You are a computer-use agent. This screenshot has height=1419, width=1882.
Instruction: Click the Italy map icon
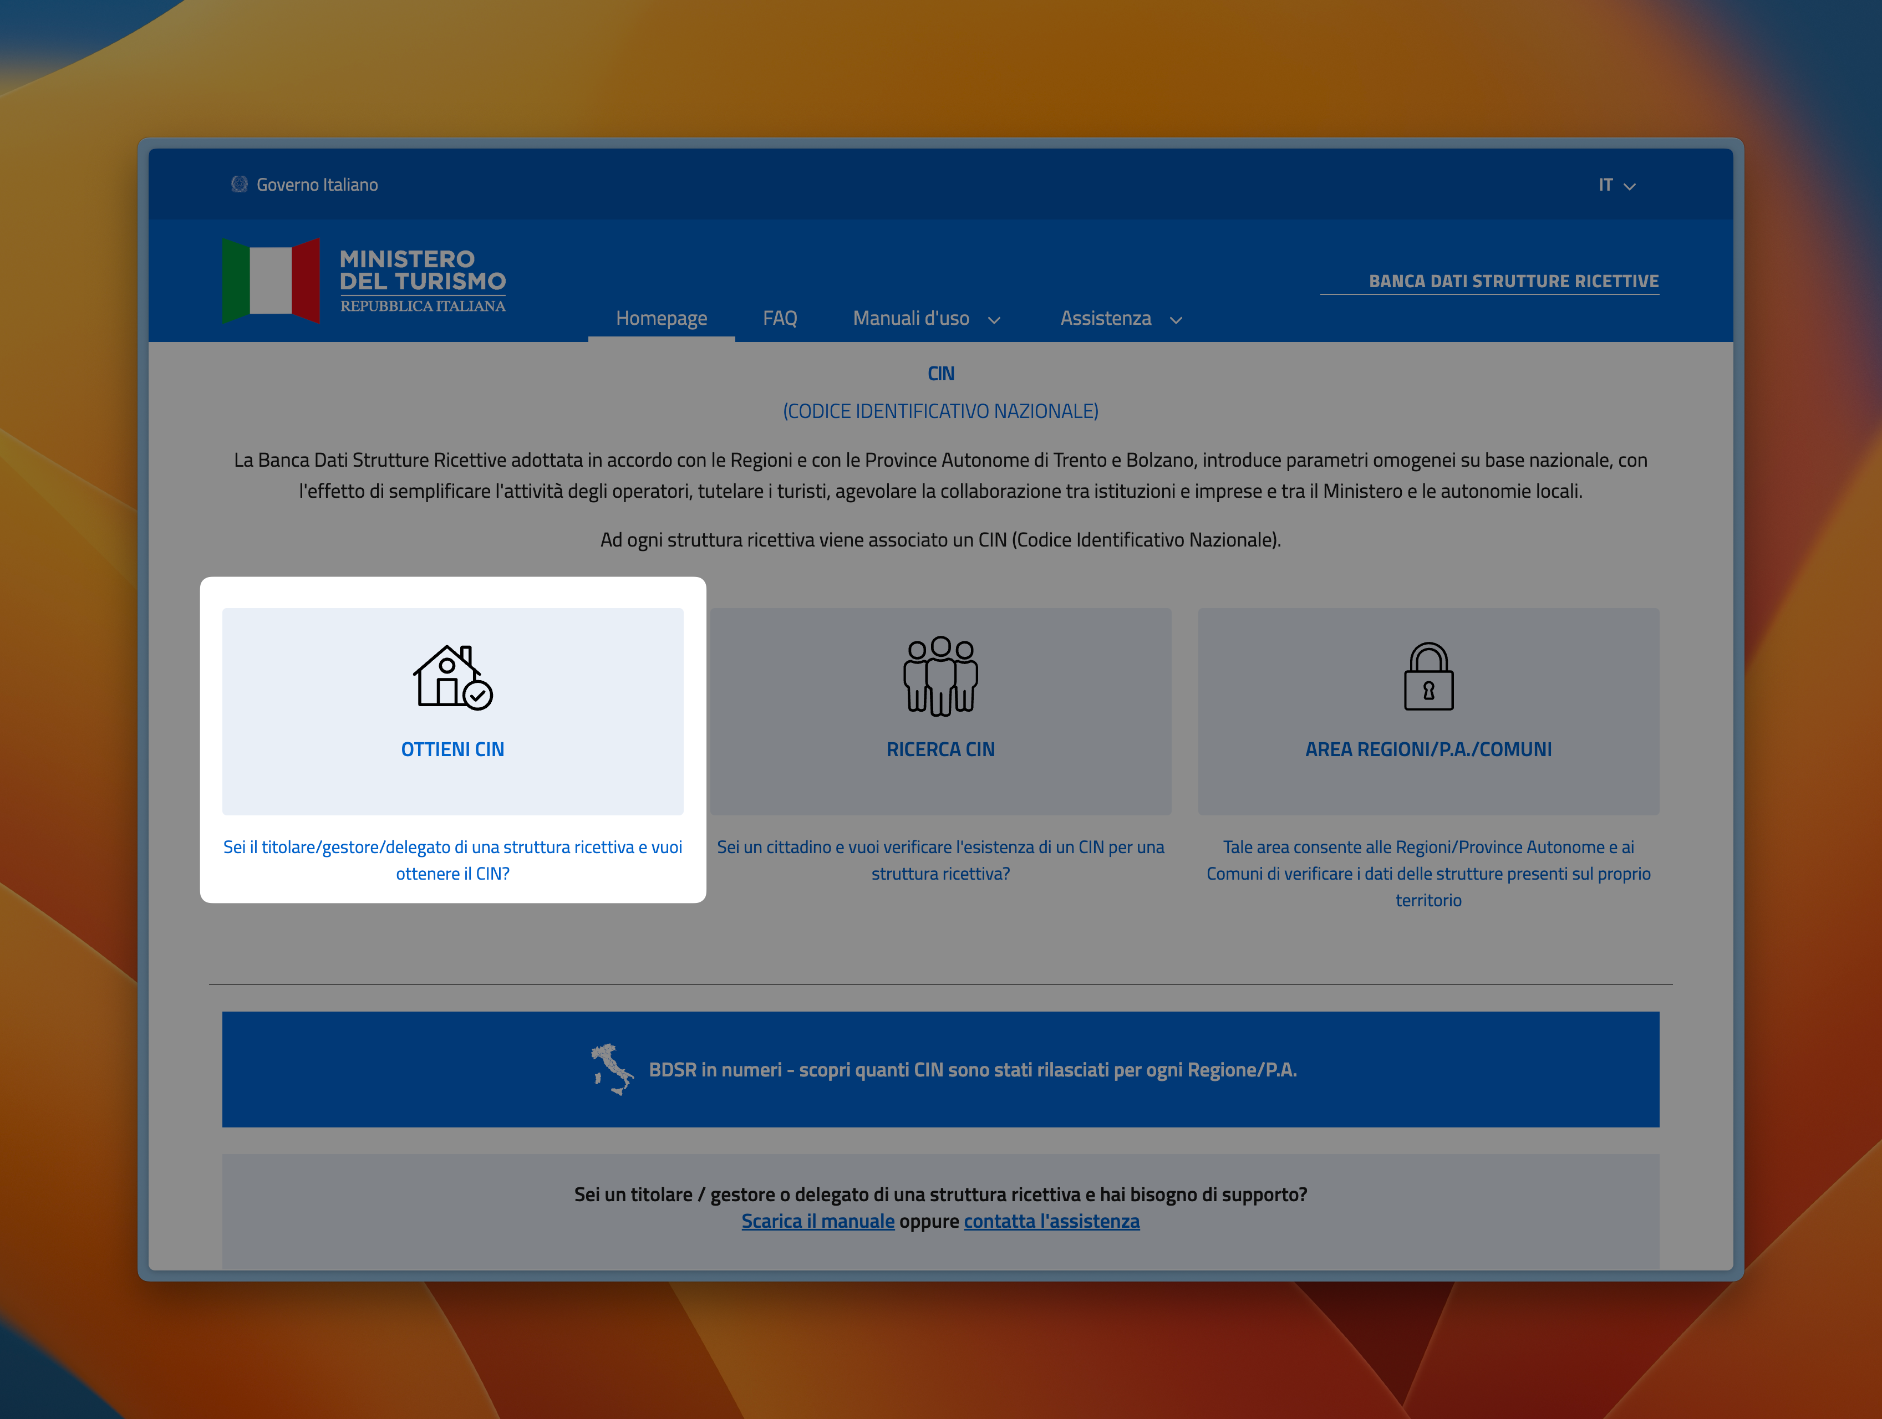tap(612, 1069)
